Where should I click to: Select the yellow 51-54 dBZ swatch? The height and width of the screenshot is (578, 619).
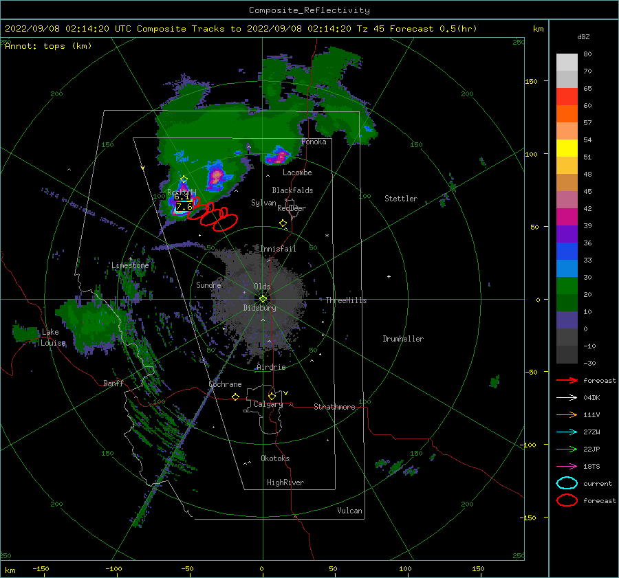567,148
